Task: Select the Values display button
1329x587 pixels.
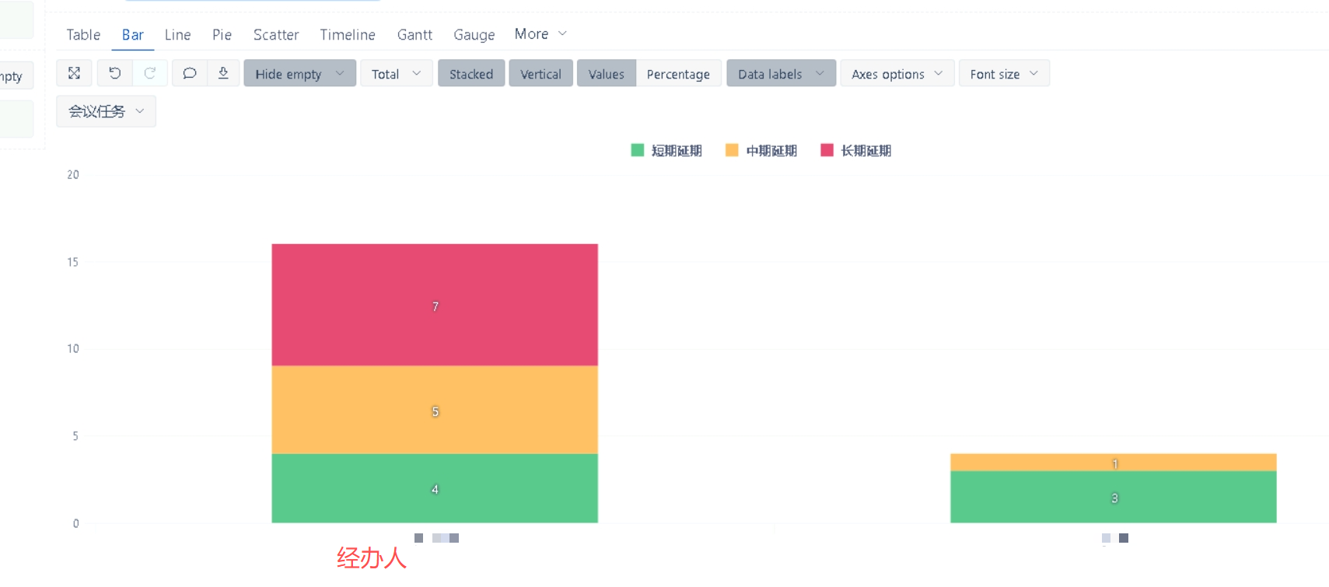Action: tap(606, 74)
